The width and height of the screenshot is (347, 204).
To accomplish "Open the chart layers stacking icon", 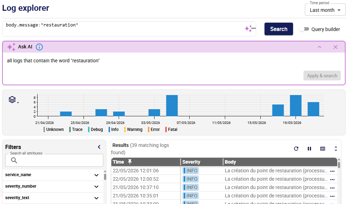I will (13, 100).
